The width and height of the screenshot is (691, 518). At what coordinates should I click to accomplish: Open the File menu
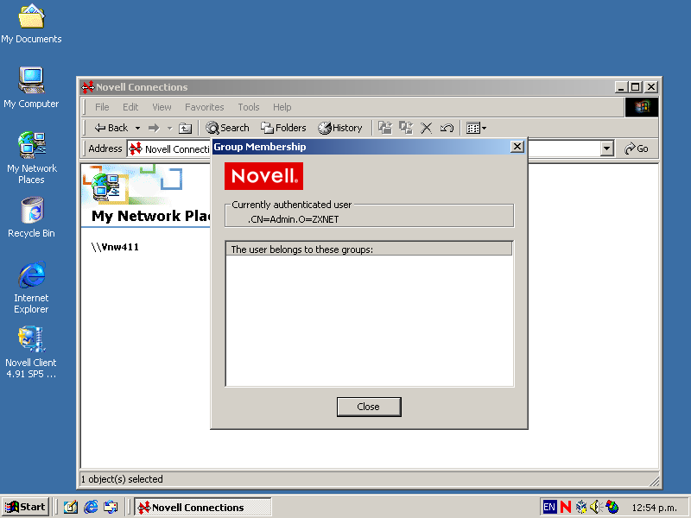click(x=102, y=107)
